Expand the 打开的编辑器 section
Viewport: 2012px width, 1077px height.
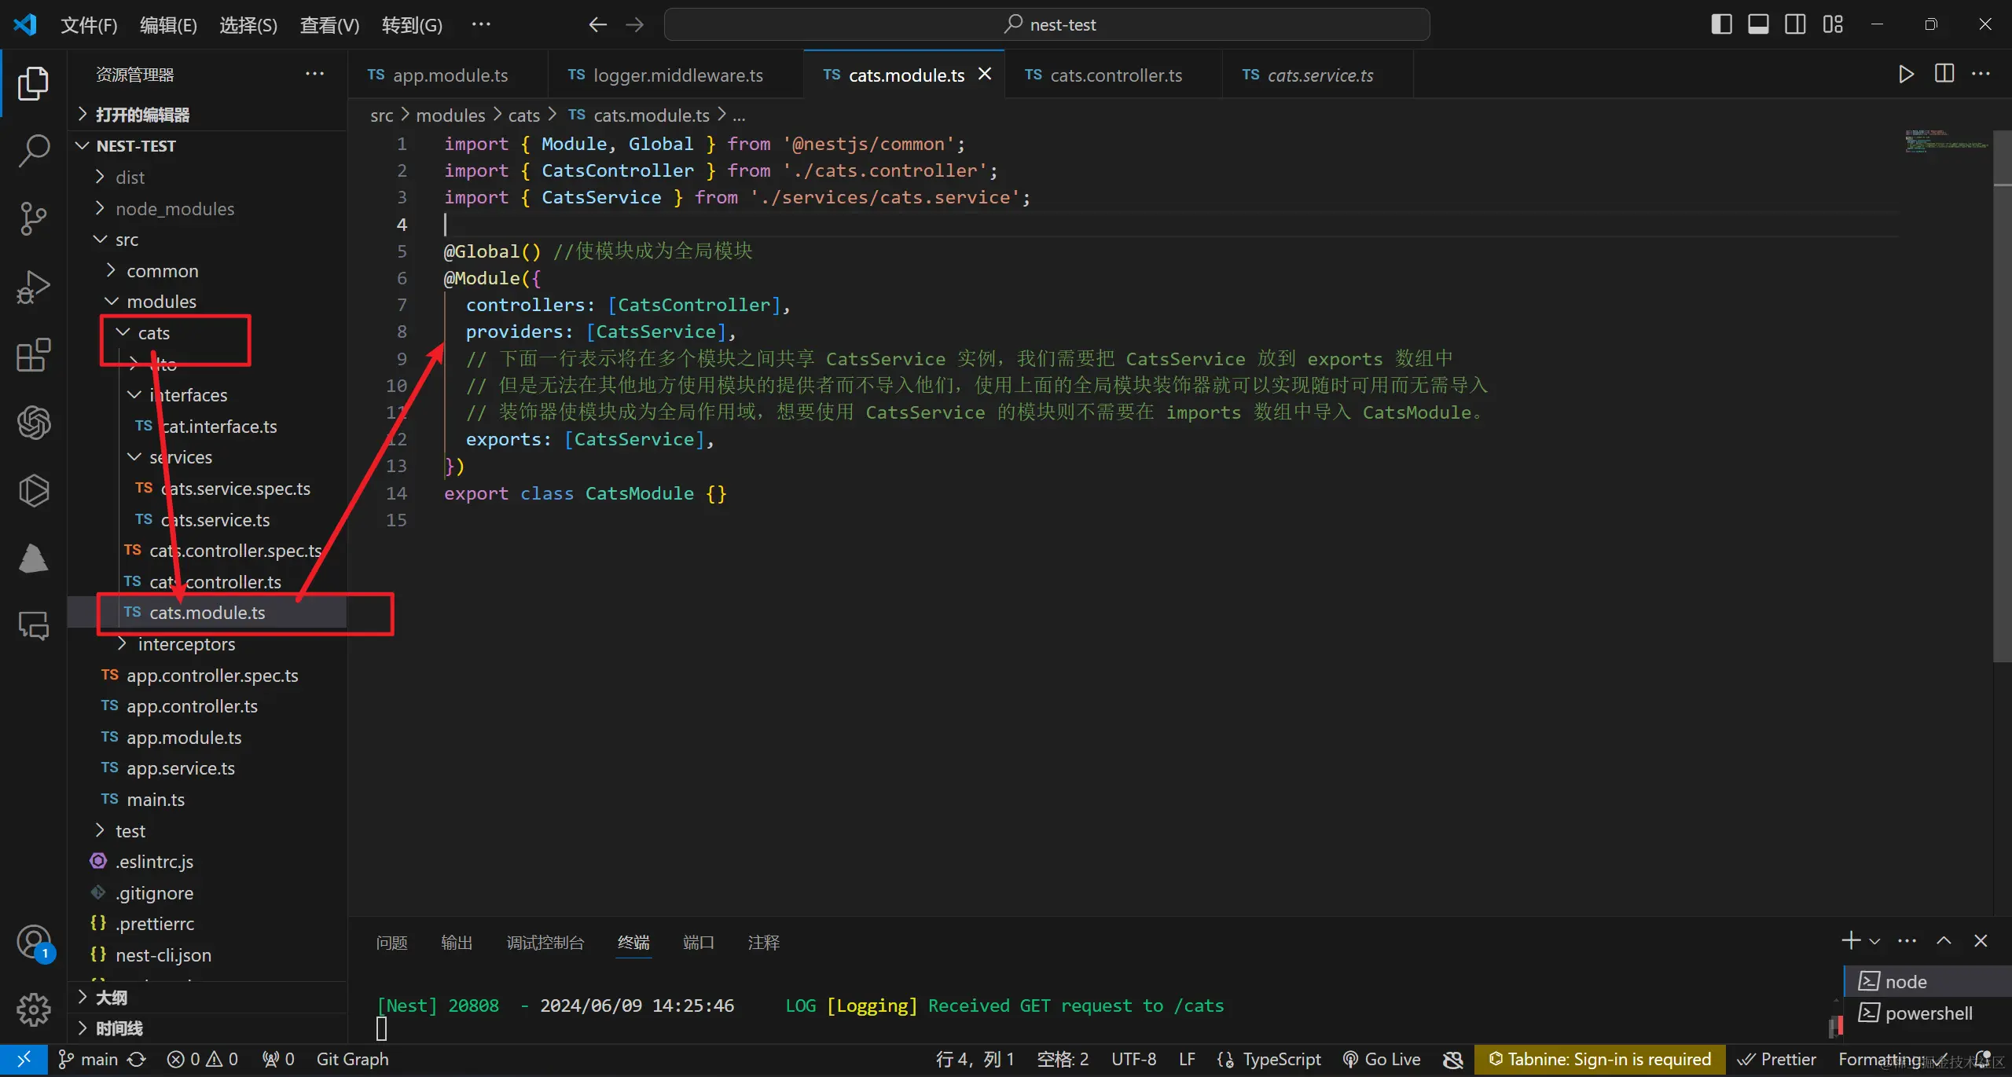207,115
